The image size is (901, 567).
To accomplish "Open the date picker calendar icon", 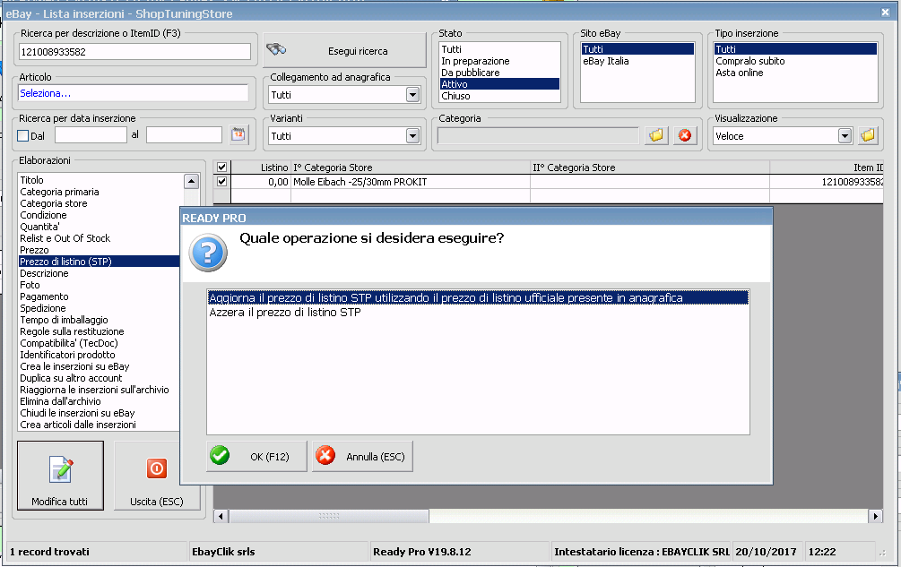I will coord(238,135).
